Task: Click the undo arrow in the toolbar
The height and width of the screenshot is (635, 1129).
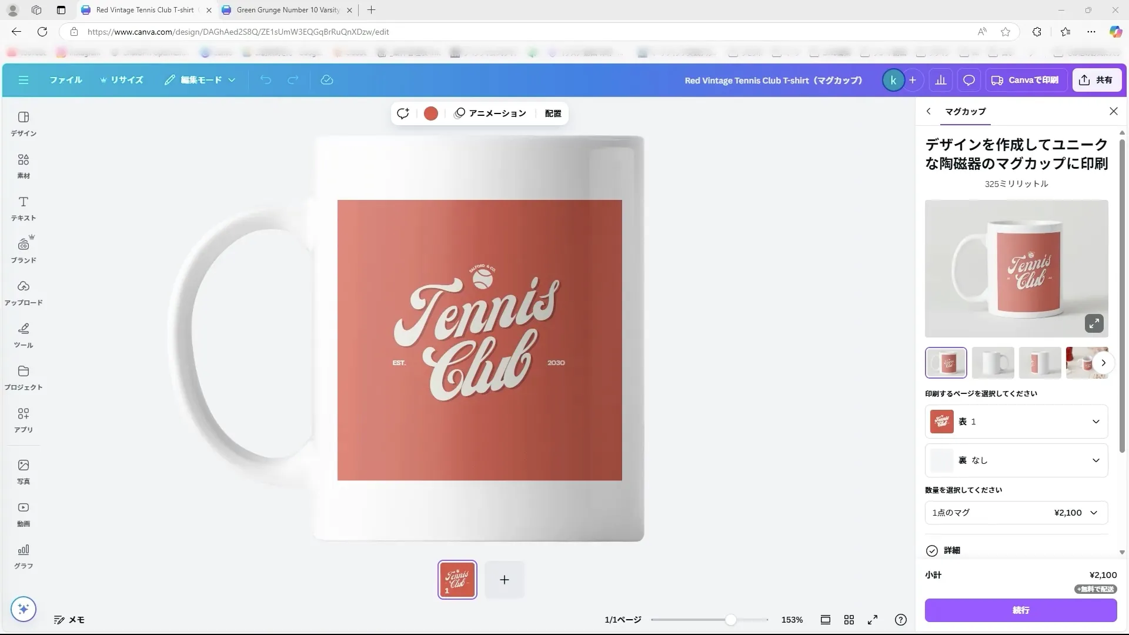Action: point(266,80)
